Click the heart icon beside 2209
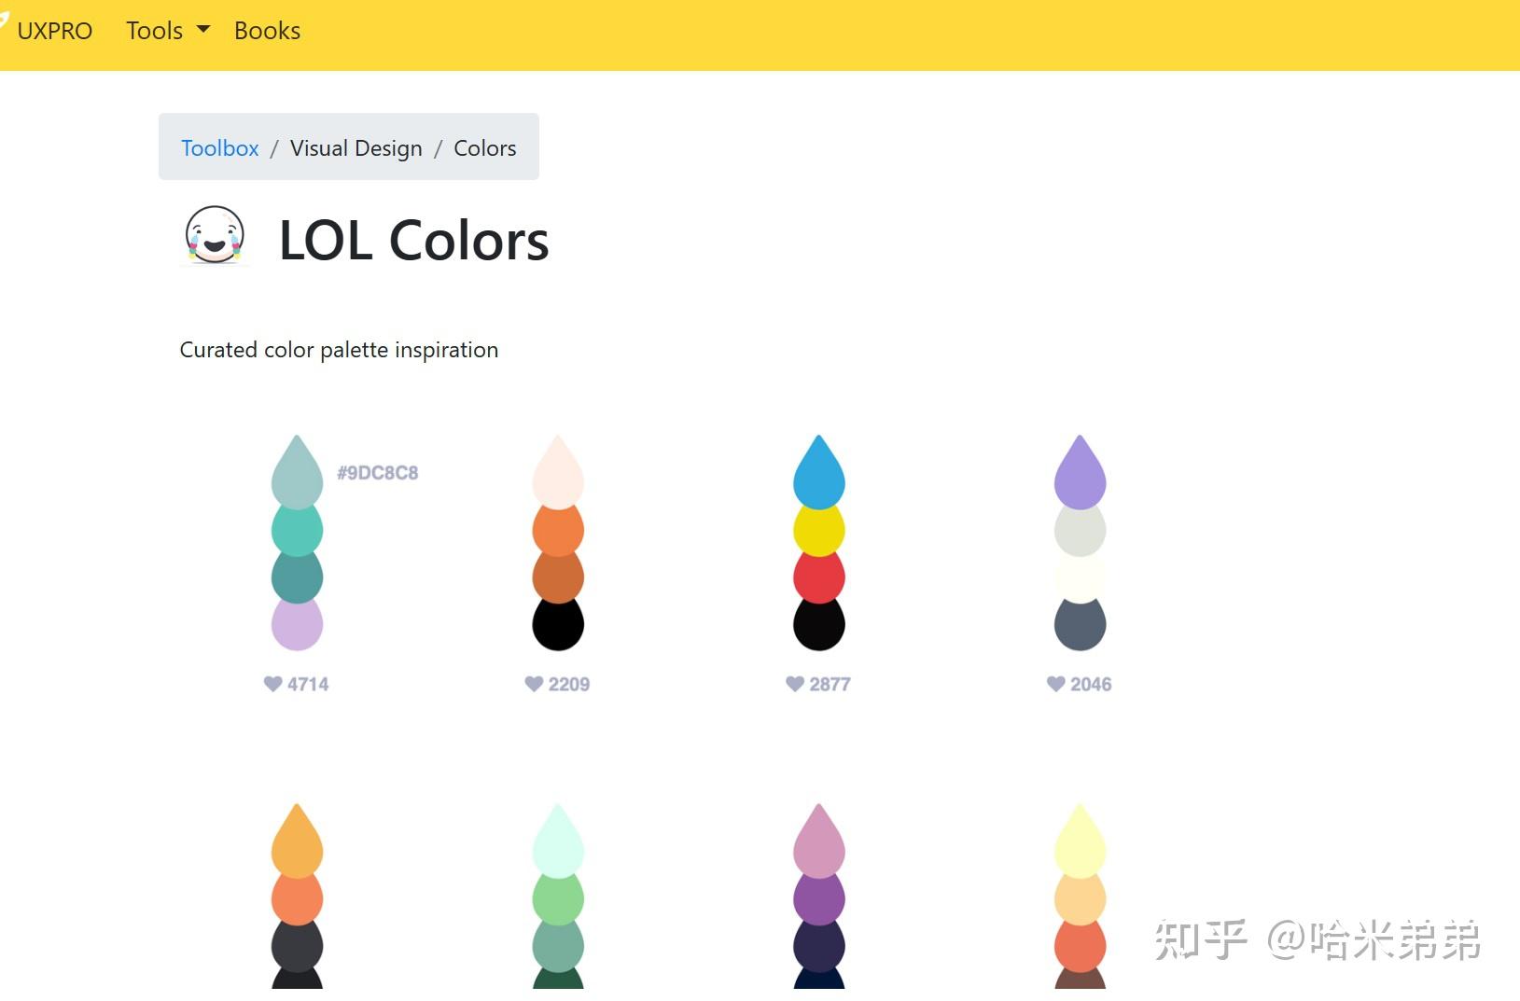This screenshot has width=1520, height=1001. point(534,684)
